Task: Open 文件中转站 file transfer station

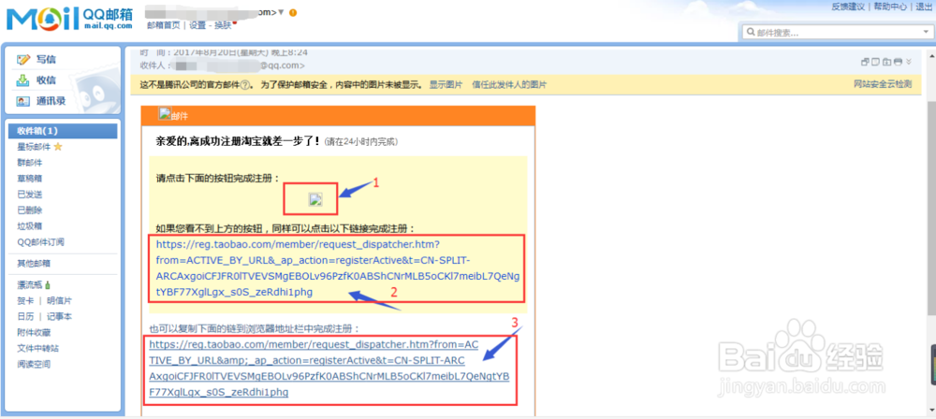Action: (38, 348)
